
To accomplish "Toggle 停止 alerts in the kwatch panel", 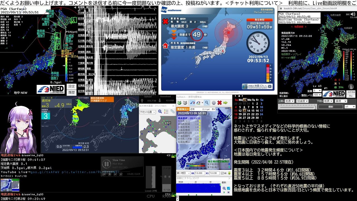I will coord(351,96).
